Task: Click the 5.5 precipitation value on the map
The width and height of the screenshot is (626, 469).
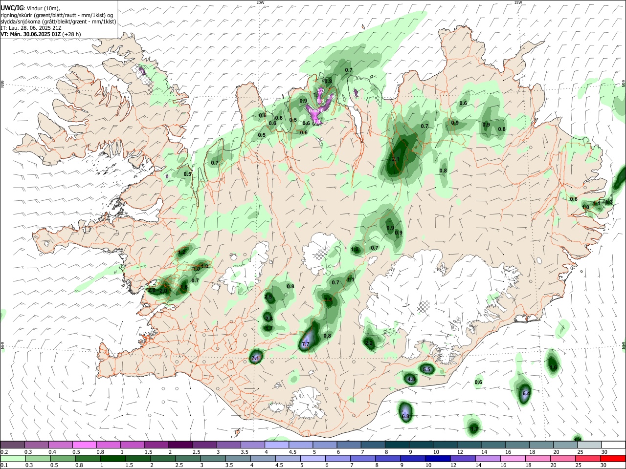Action: (x=426, y=369)
